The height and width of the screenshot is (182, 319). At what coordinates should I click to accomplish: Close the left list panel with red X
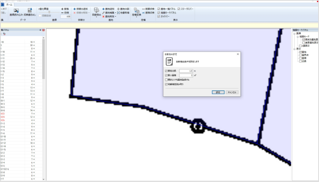[43, 30]
